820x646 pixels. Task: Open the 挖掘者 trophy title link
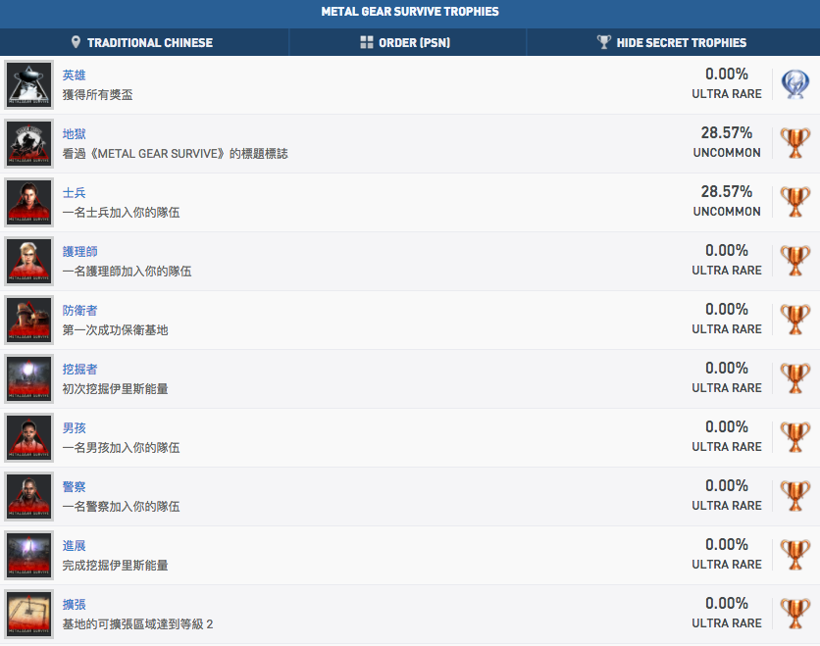pos(80,370)
